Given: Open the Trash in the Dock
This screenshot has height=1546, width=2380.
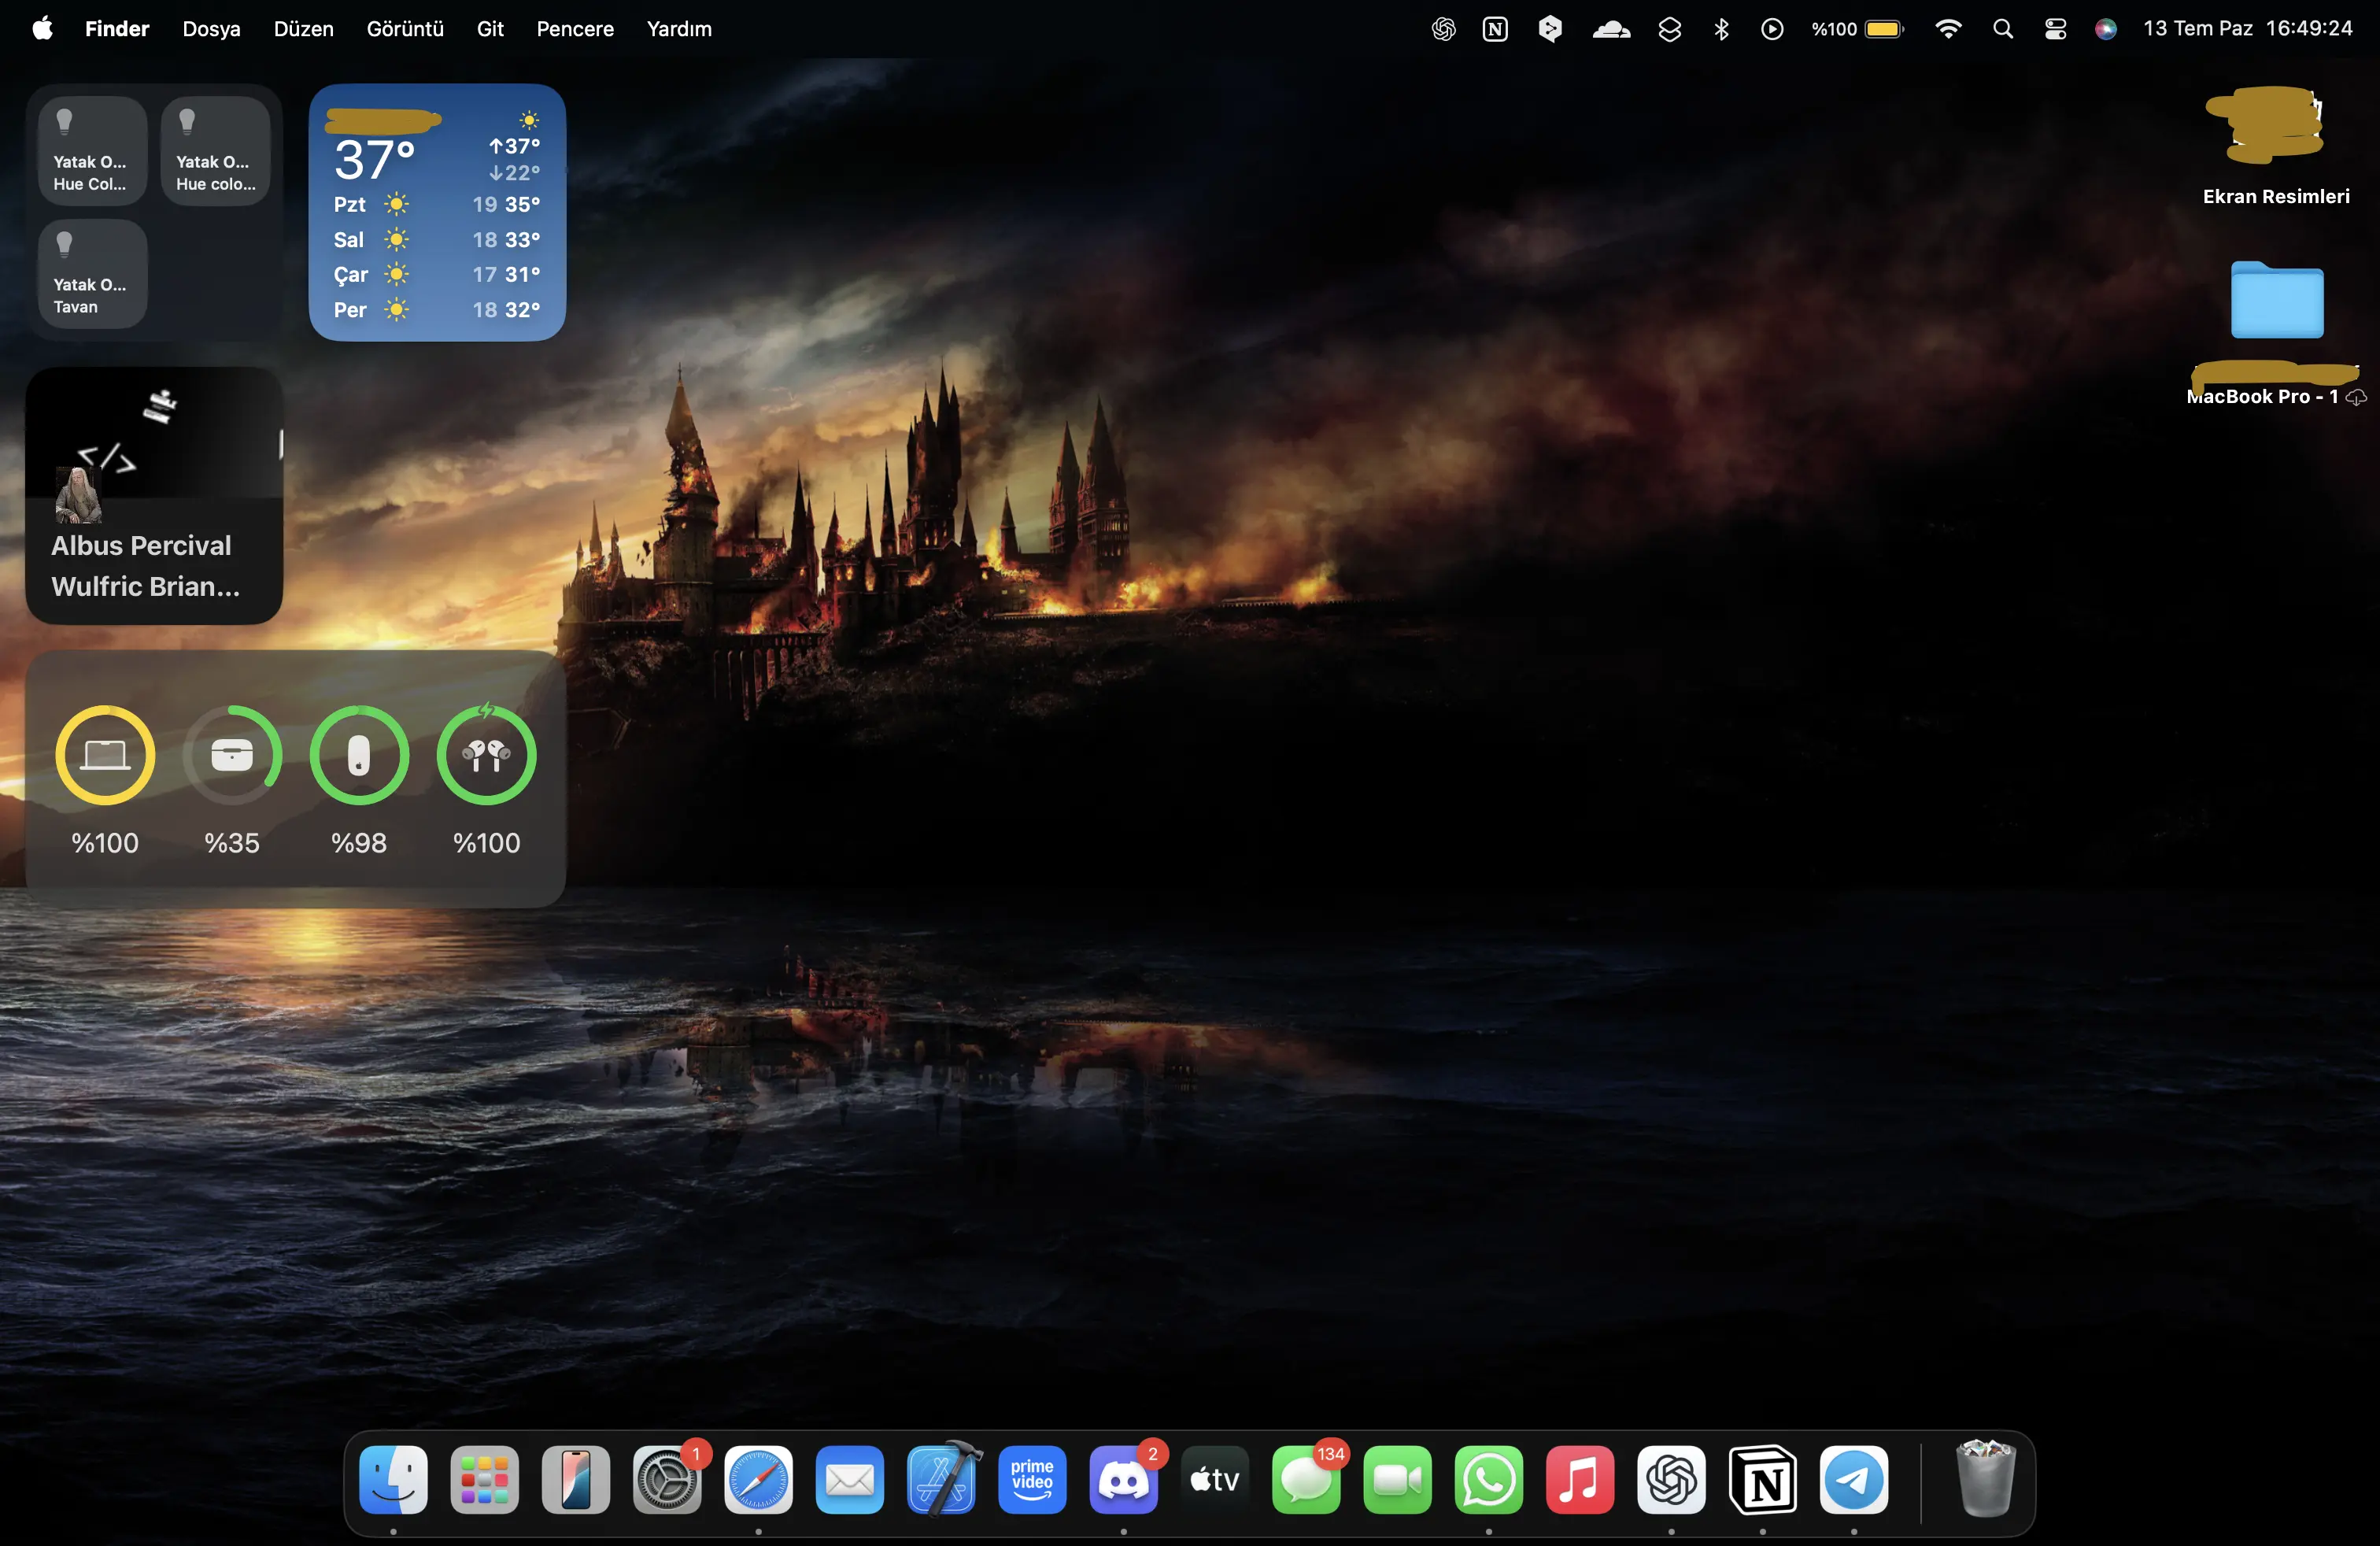Looking at the screenshot, I should pos(1985,1479).
